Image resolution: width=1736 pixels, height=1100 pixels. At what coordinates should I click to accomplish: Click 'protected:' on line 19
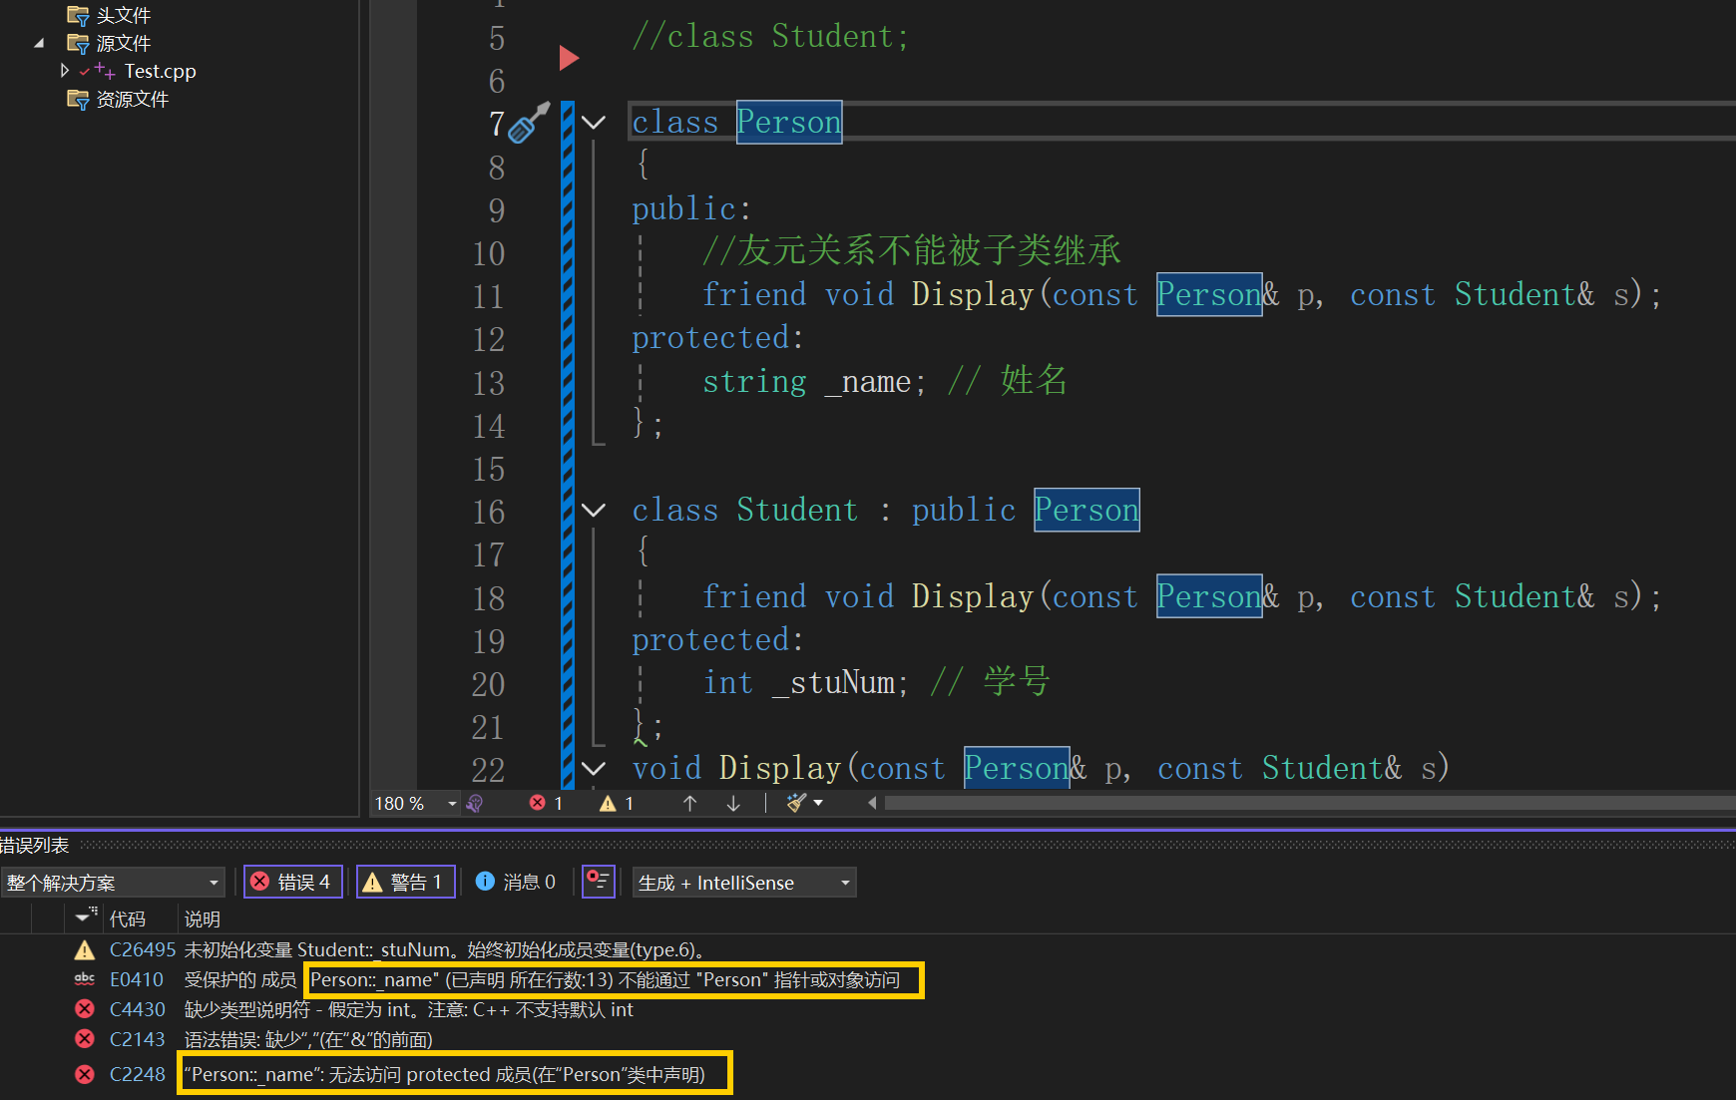(x=717, y=639)
